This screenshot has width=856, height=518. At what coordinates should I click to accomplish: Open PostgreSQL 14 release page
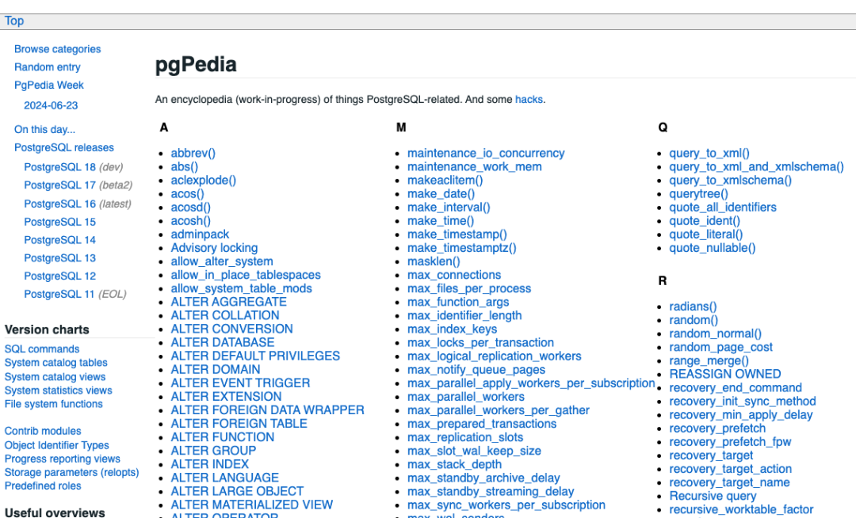pos(59,240)
